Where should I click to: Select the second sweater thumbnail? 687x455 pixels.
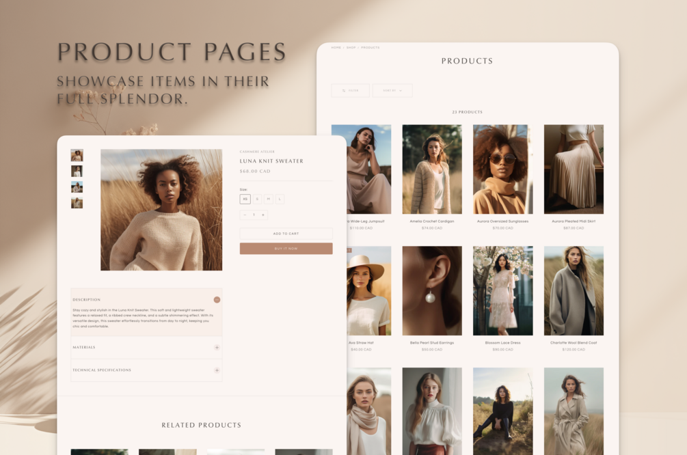click(x=77, y=171)
